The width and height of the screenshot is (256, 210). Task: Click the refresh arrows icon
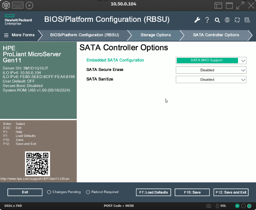click(237, 20)
